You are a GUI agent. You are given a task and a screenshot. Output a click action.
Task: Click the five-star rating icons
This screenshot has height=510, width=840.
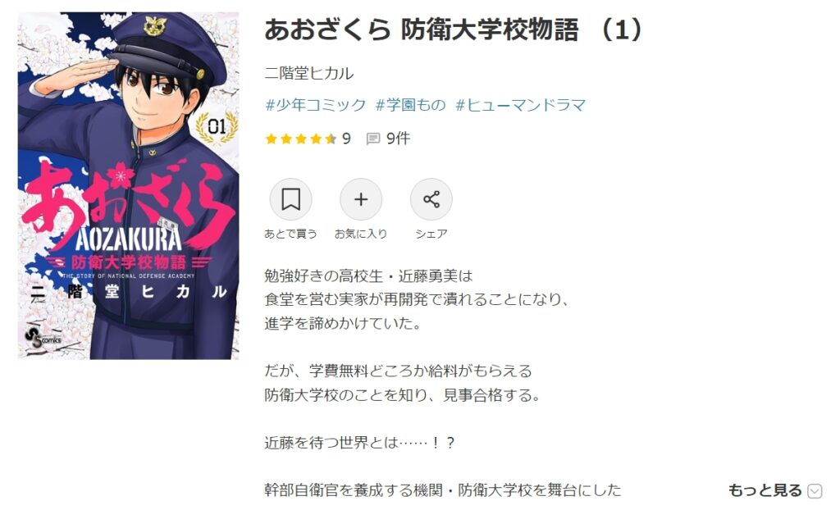(x=301, y=139)
